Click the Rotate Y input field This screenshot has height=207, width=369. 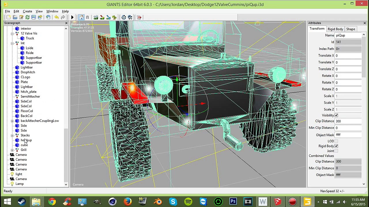(348, 83)
